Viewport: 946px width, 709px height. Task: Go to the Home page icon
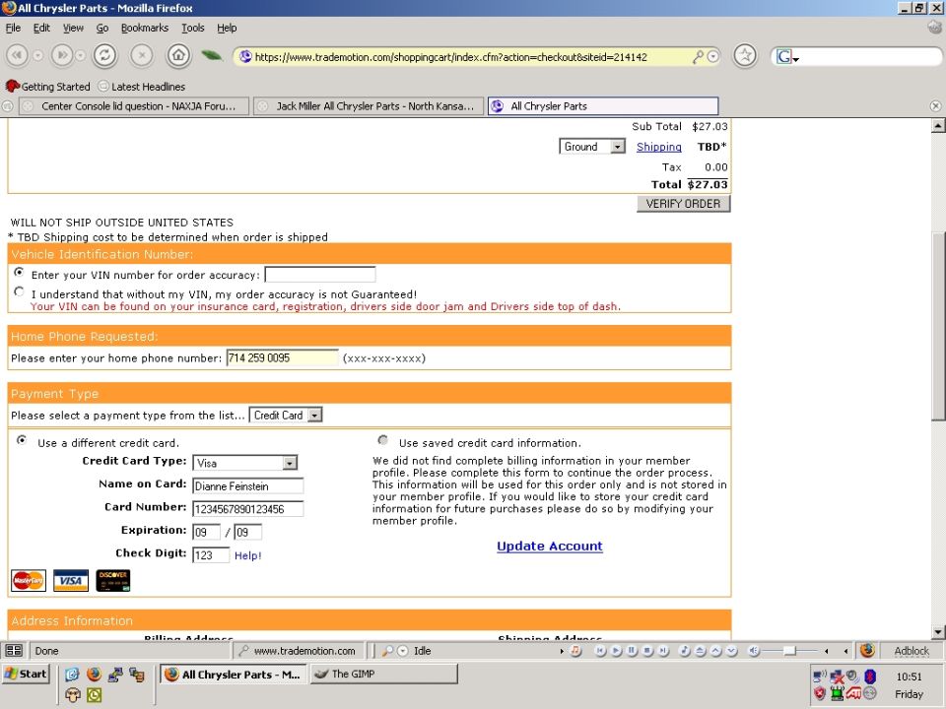click(x=178, y=56)
